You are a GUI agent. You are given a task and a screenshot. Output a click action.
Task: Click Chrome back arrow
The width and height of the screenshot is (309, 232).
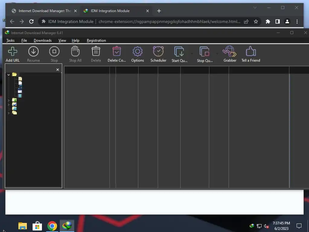click(x=12, y=21)
